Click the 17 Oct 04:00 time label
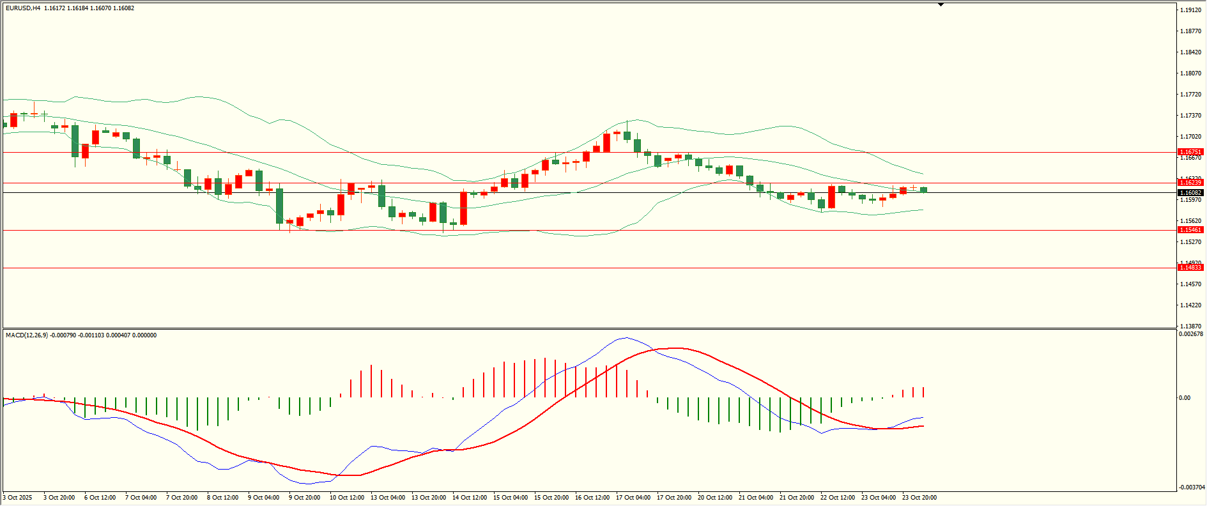This screenshot has width=1207, height=506. 633,497
